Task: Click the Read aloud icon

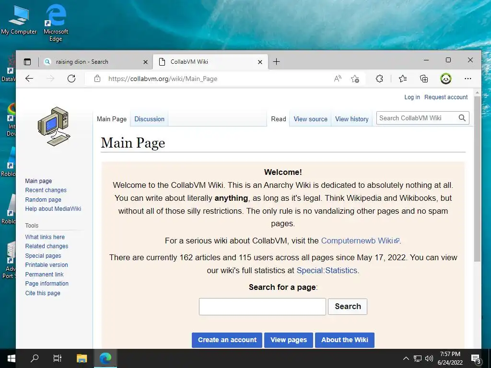Action: pos(338,79)
